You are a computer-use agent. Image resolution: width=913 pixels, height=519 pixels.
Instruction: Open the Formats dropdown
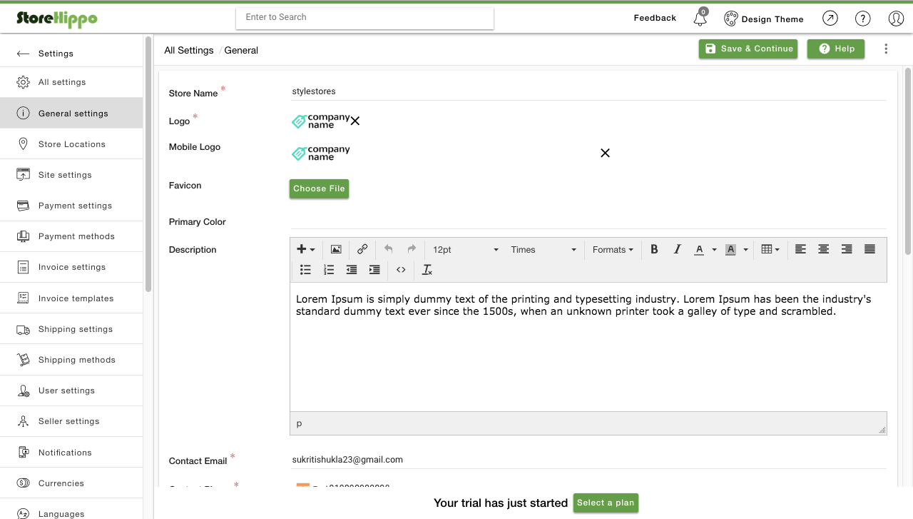click(x=613, y=249)
